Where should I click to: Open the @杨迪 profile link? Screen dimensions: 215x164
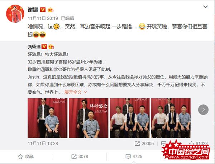coord(34,47)
